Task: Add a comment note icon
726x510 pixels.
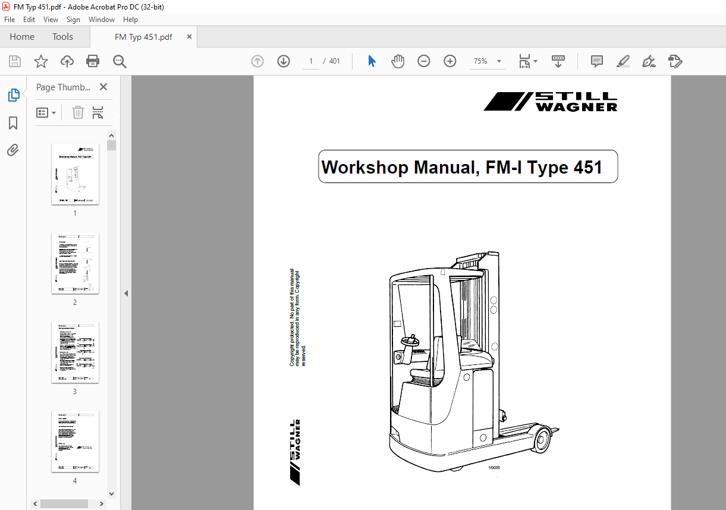Action: coord(597,61)
